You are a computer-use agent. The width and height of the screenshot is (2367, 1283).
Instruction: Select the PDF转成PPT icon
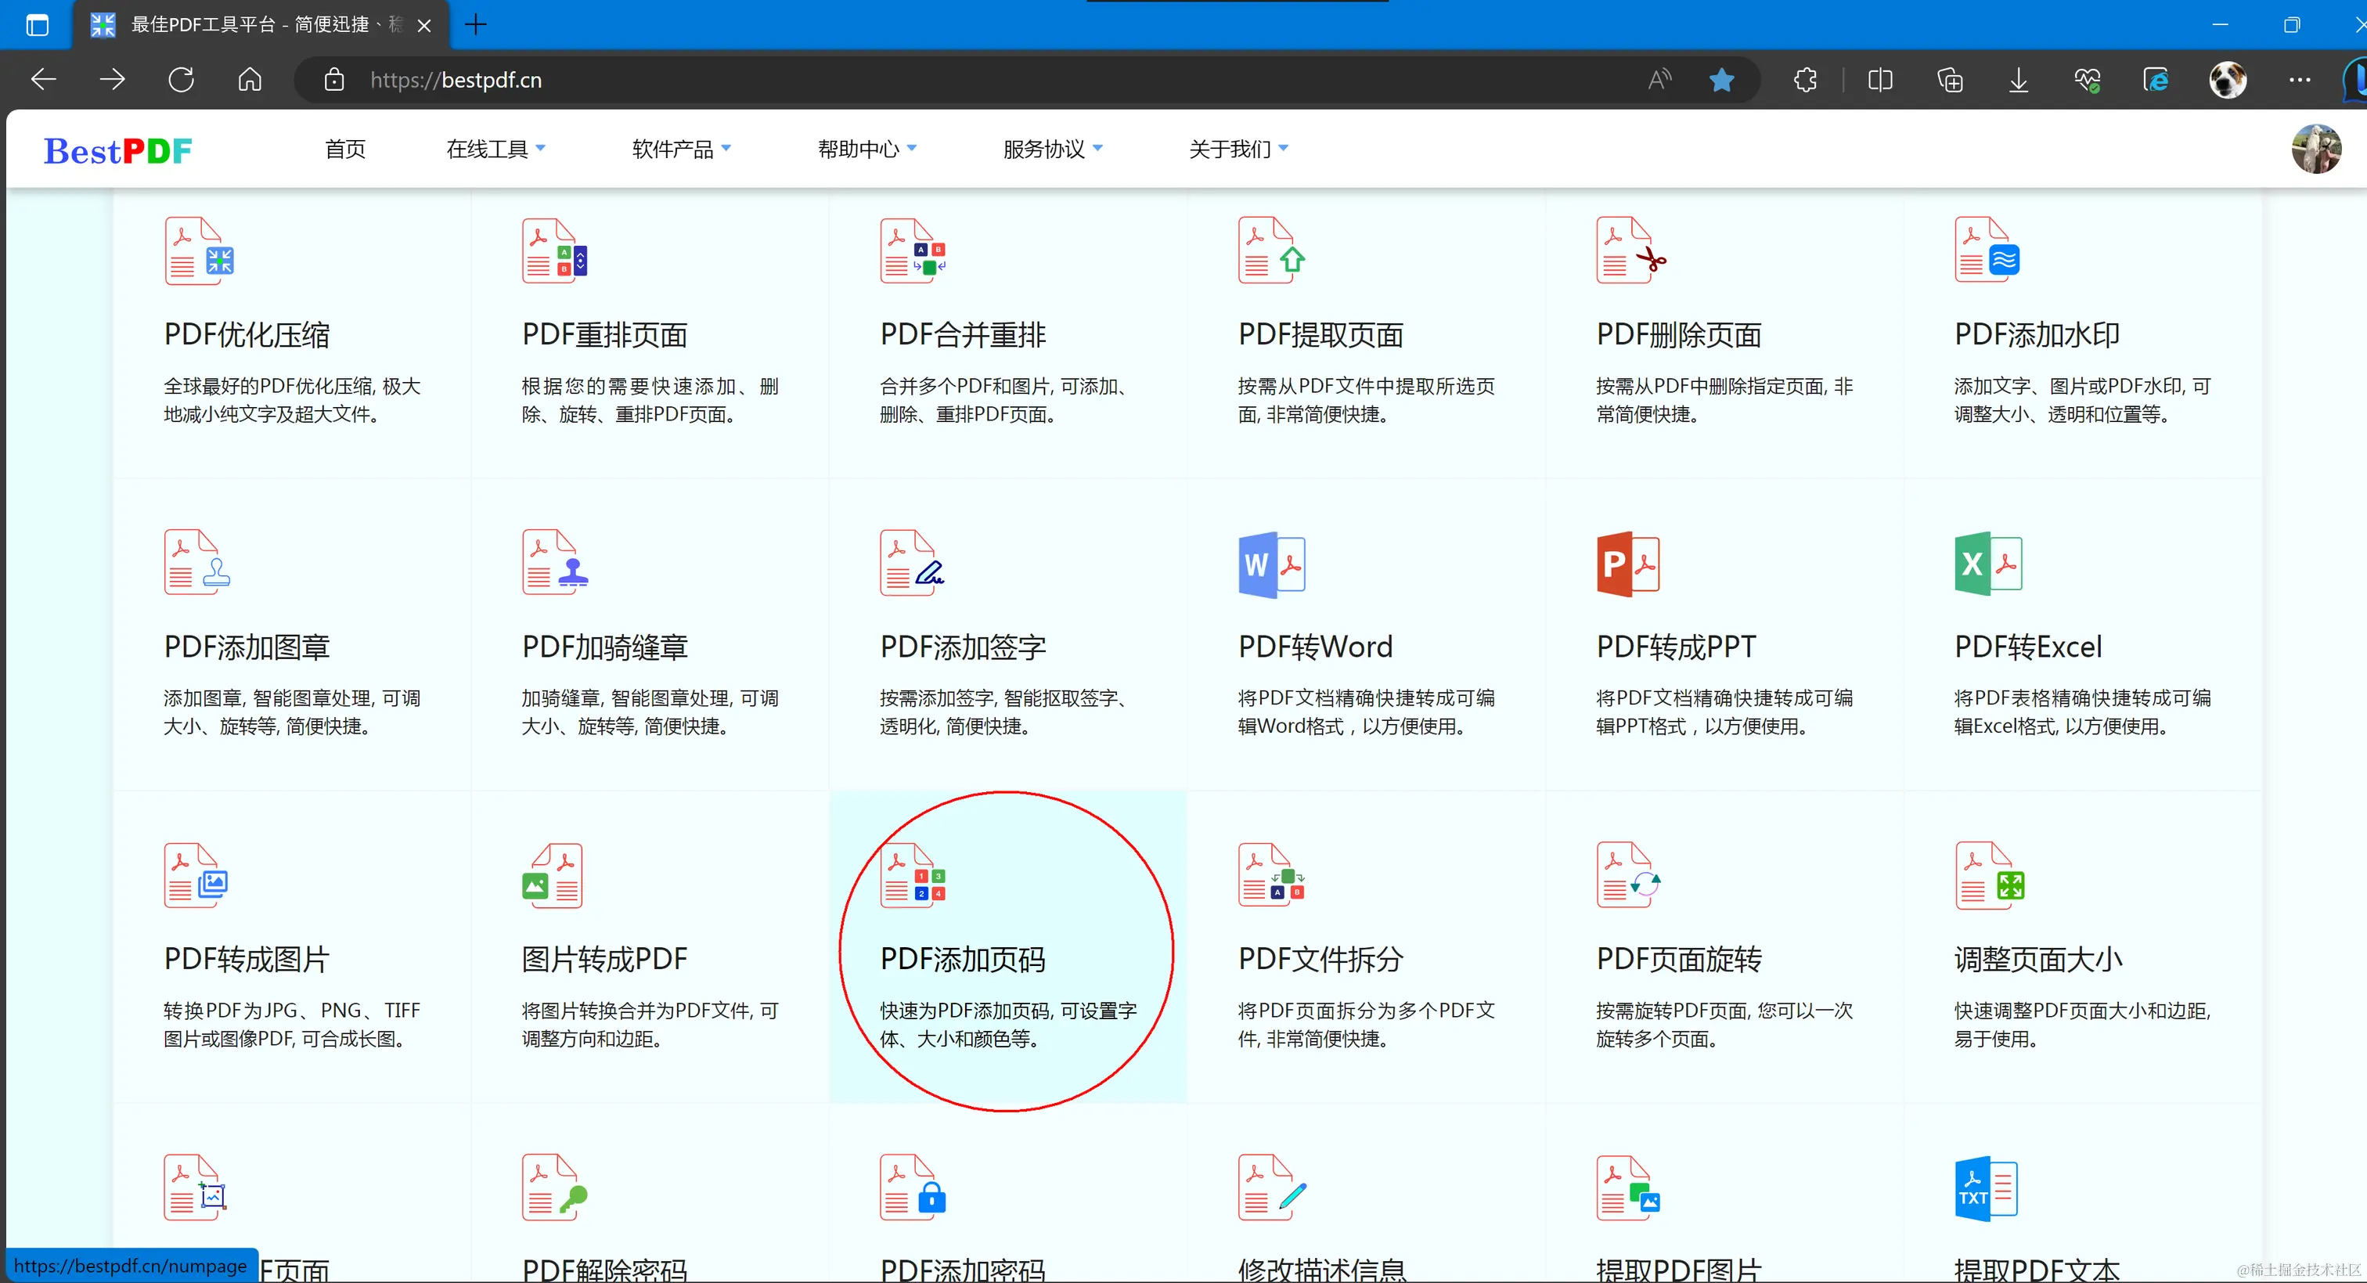point(1628,564)
